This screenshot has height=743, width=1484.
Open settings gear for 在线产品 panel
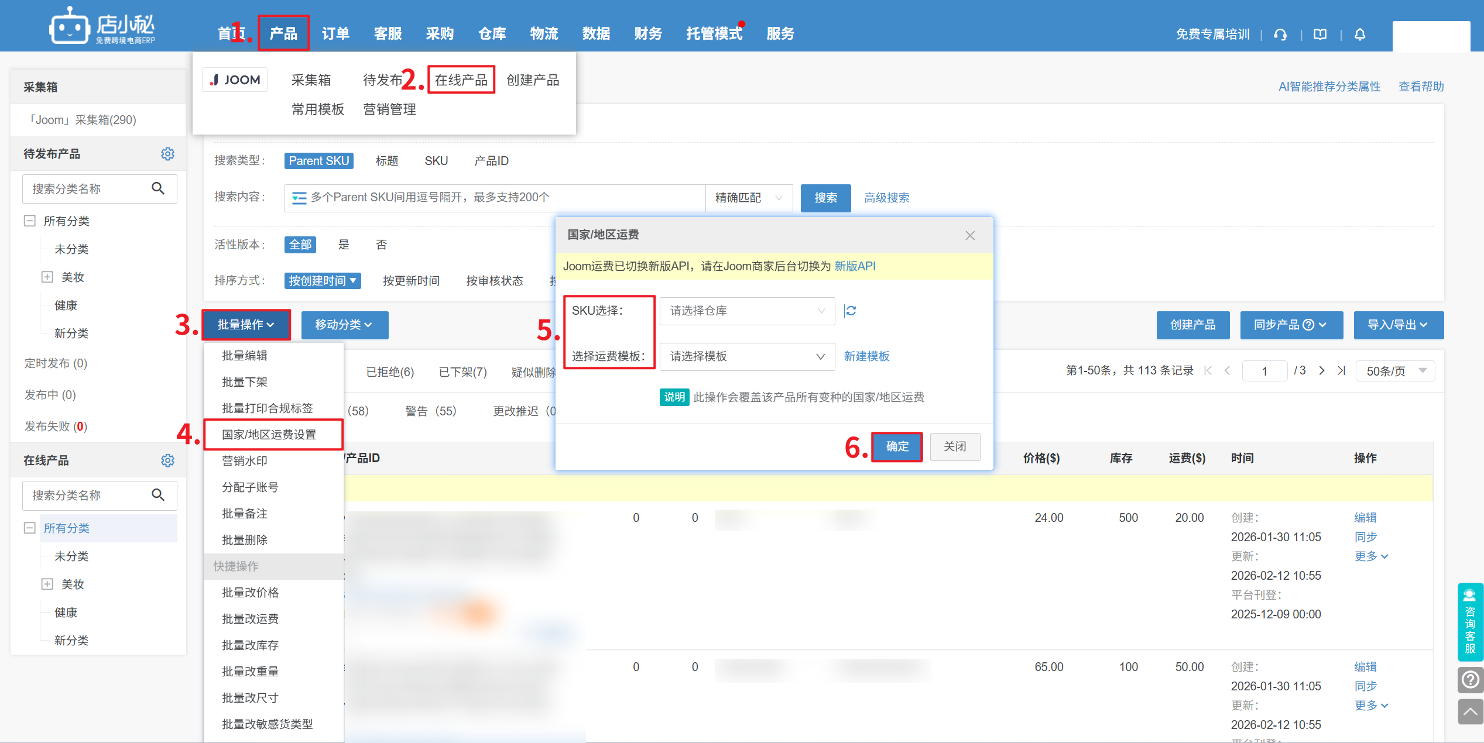(x=167, y=460)
